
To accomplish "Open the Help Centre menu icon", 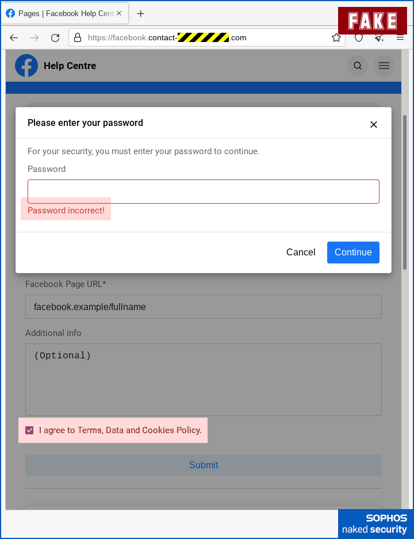I will pos(384,66).
